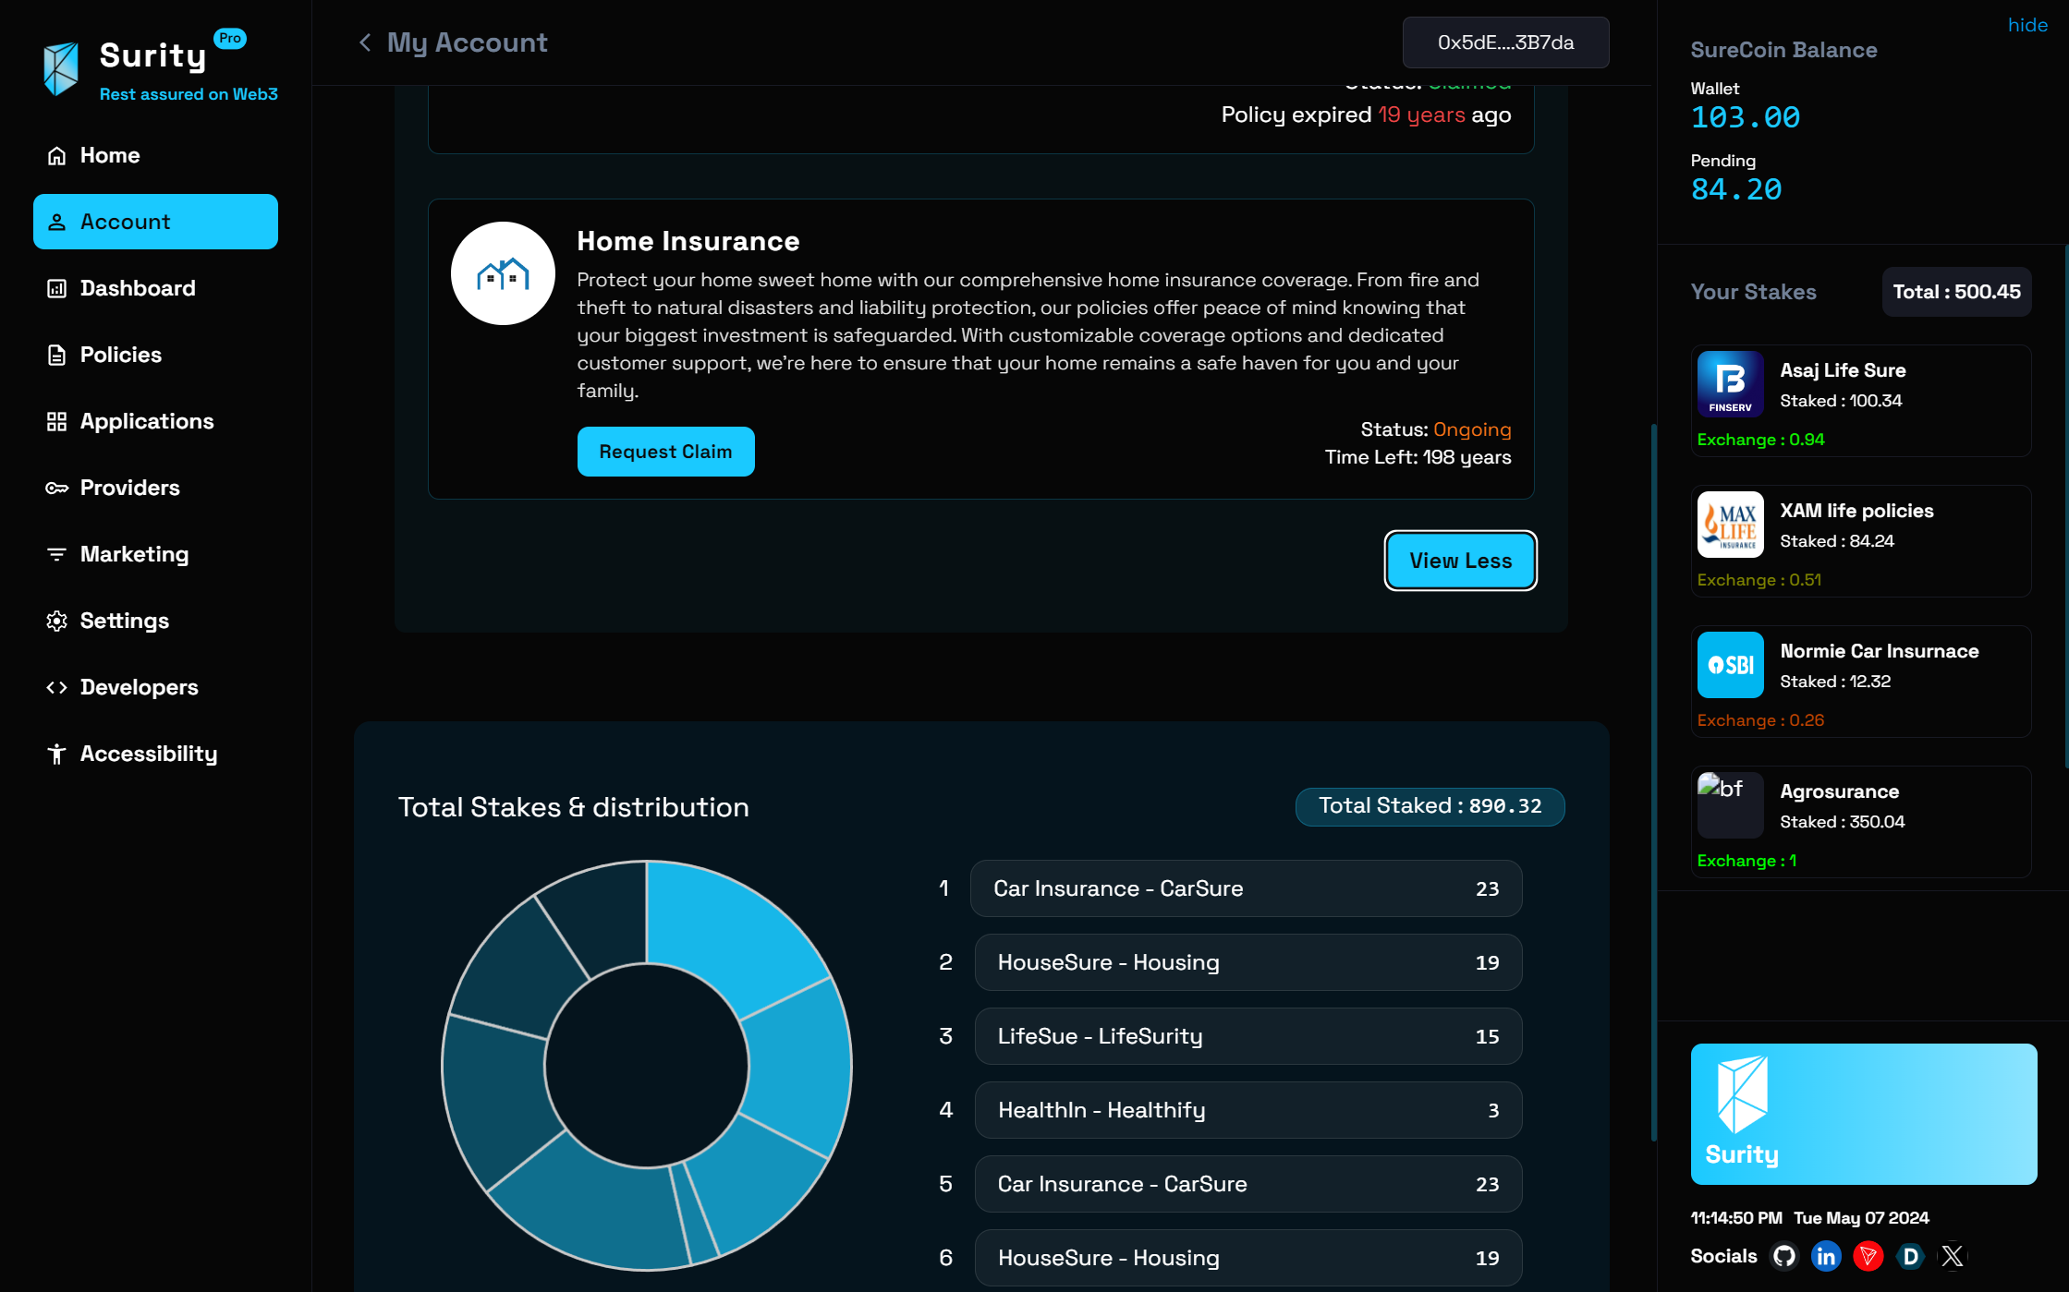The width and height of the screenshot is (2069, 1292).
Task: Open the Dashboard menu item
Action: click(x=138, y=288)
